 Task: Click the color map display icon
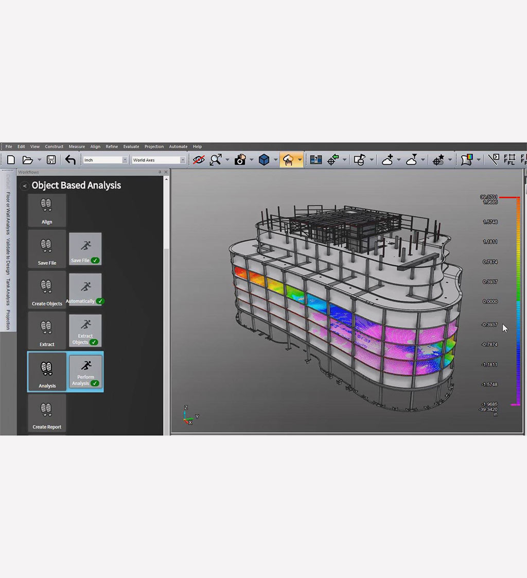point(467,160)
